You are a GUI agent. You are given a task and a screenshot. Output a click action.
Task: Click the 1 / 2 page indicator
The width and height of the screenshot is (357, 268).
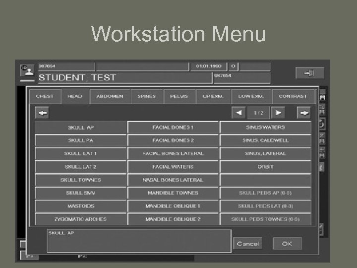click(x=258, y=113)
